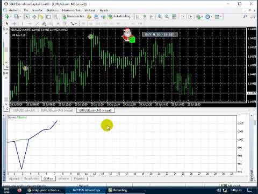Open the Navigator panel icon

tap(41, 17)
